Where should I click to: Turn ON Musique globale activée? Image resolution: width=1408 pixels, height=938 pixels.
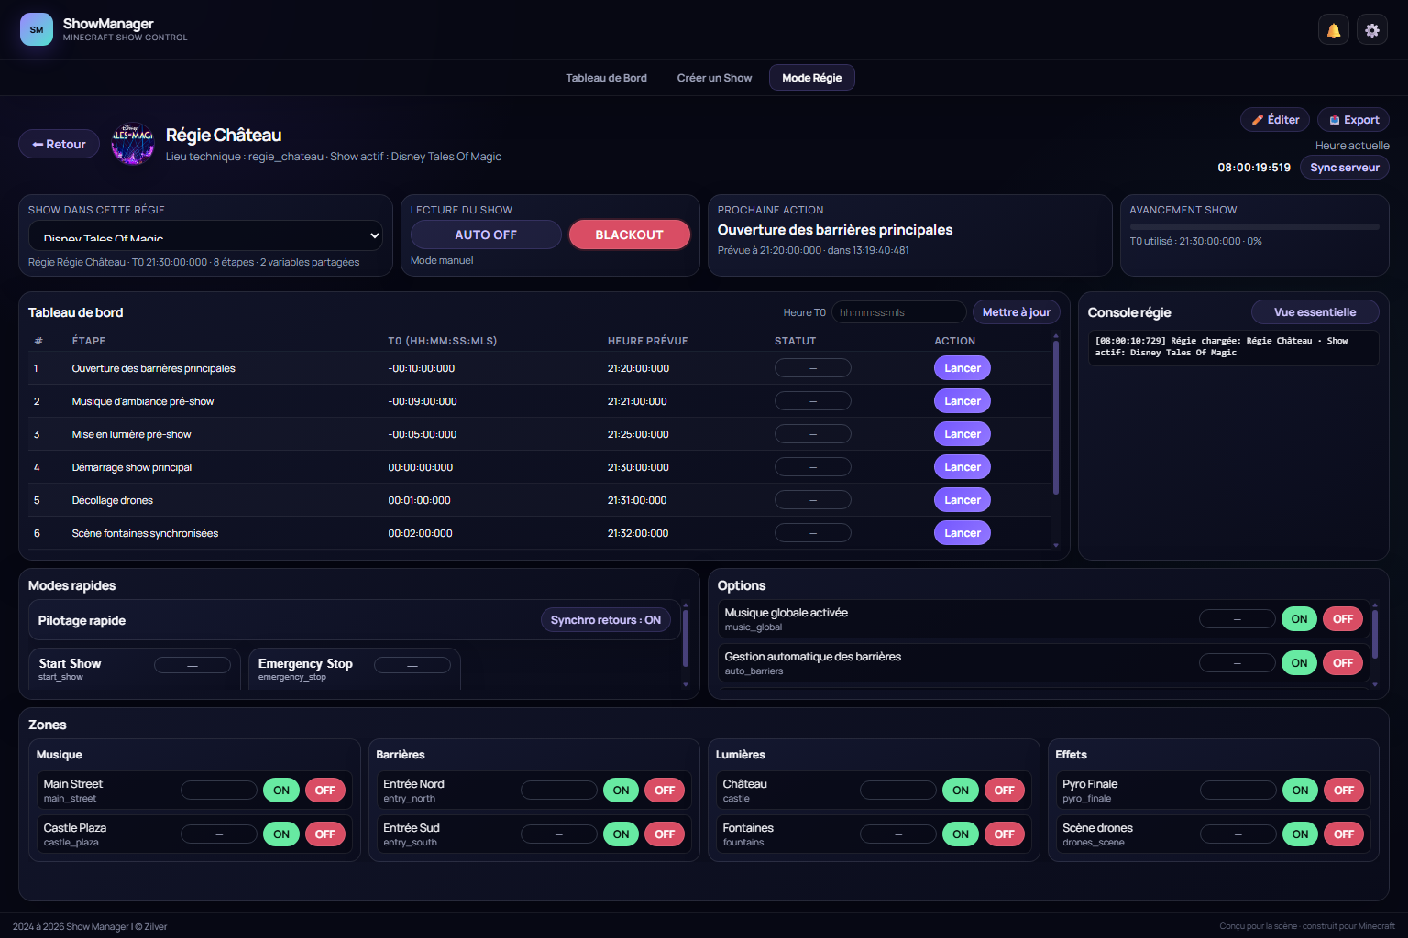[1299, 619]
